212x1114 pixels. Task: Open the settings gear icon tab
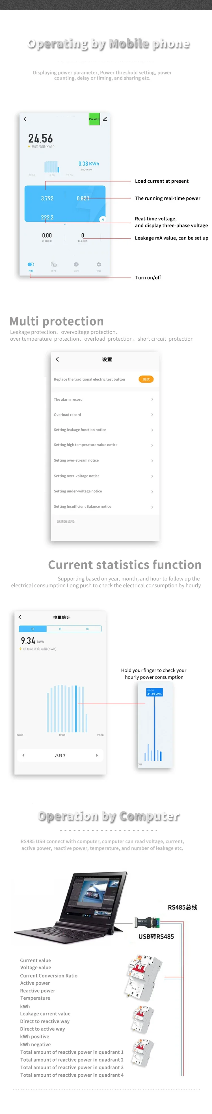click(99, 265)
